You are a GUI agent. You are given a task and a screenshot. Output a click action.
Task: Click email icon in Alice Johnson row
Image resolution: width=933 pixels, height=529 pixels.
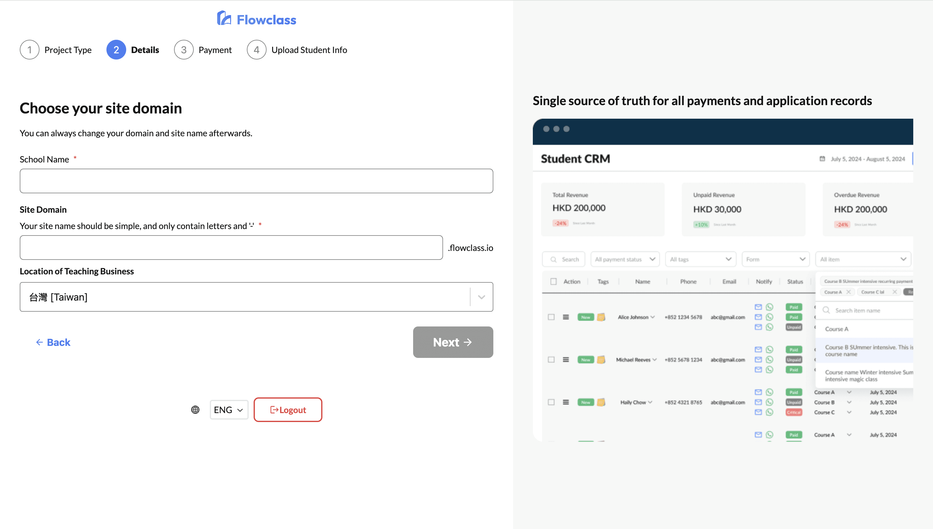(x=758, y=317)
